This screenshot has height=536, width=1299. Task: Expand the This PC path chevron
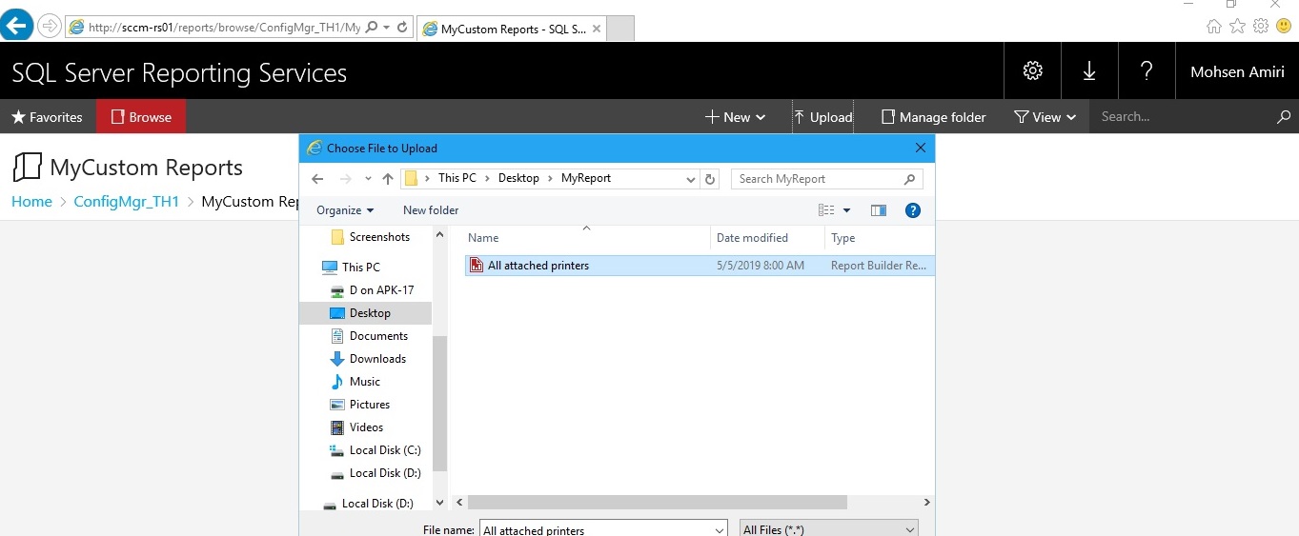[487, 178]
